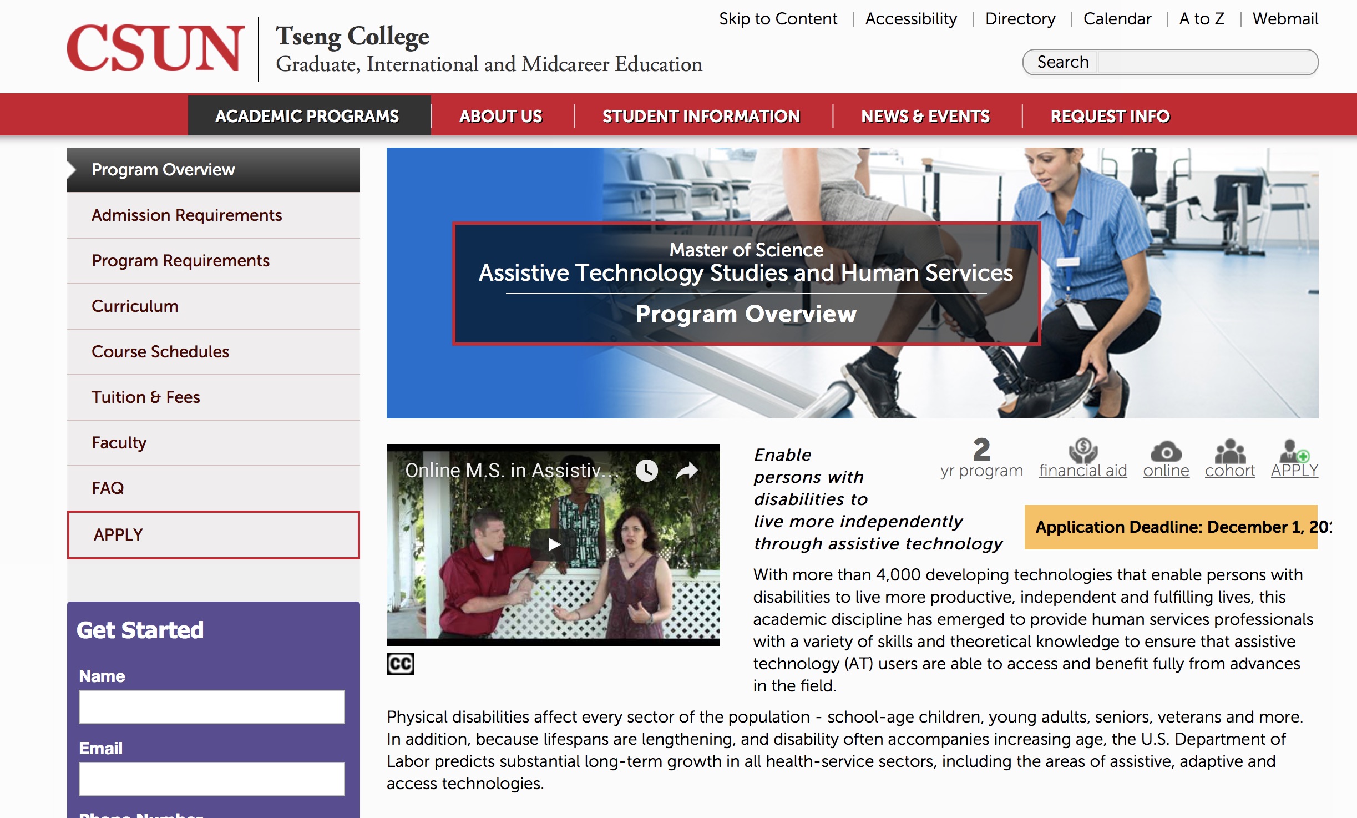
Task: Open the Academic Programs menu
Action: [307, 116]
